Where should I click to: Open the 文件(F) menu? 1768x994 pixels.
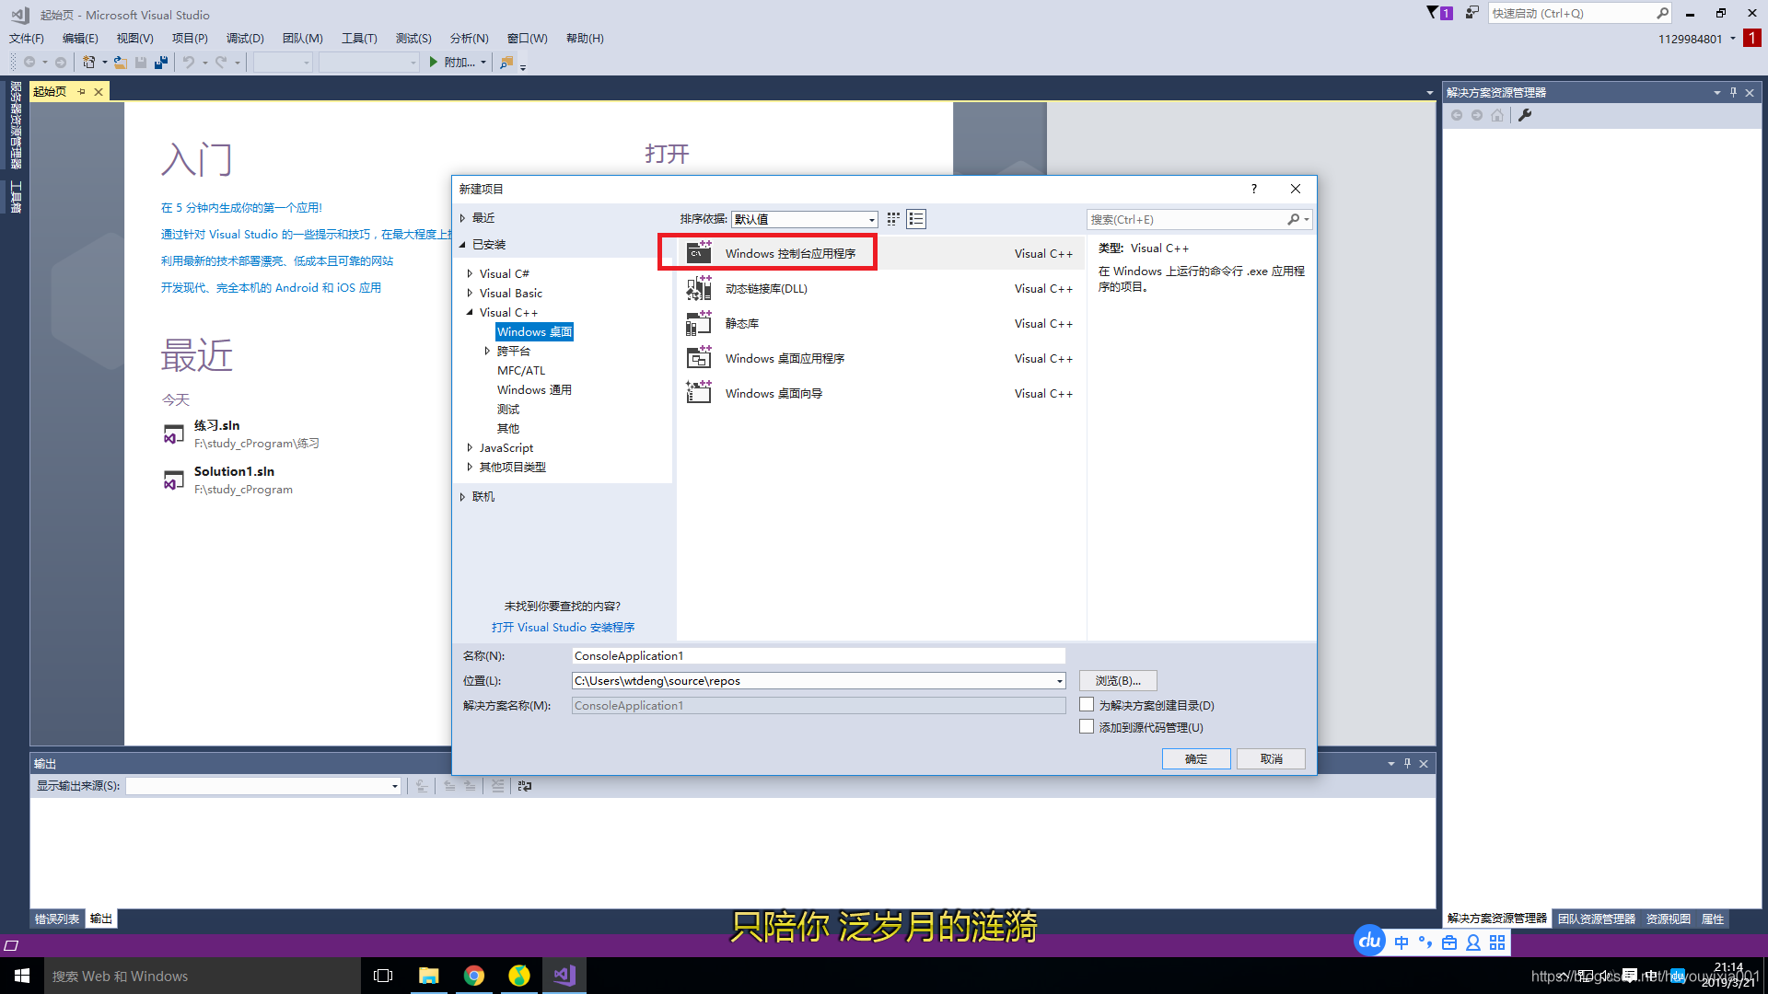pyautogui.click(x=27, y=39)
